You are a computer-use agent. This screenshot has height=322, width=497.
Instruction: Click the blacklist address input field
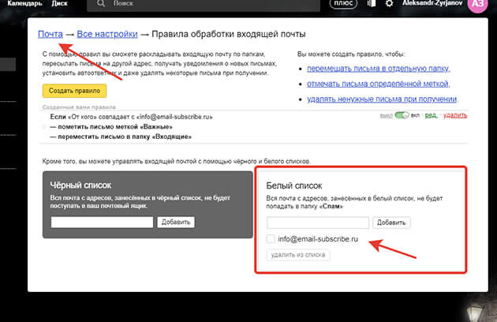pyautogui.click(x=102, y=222)
